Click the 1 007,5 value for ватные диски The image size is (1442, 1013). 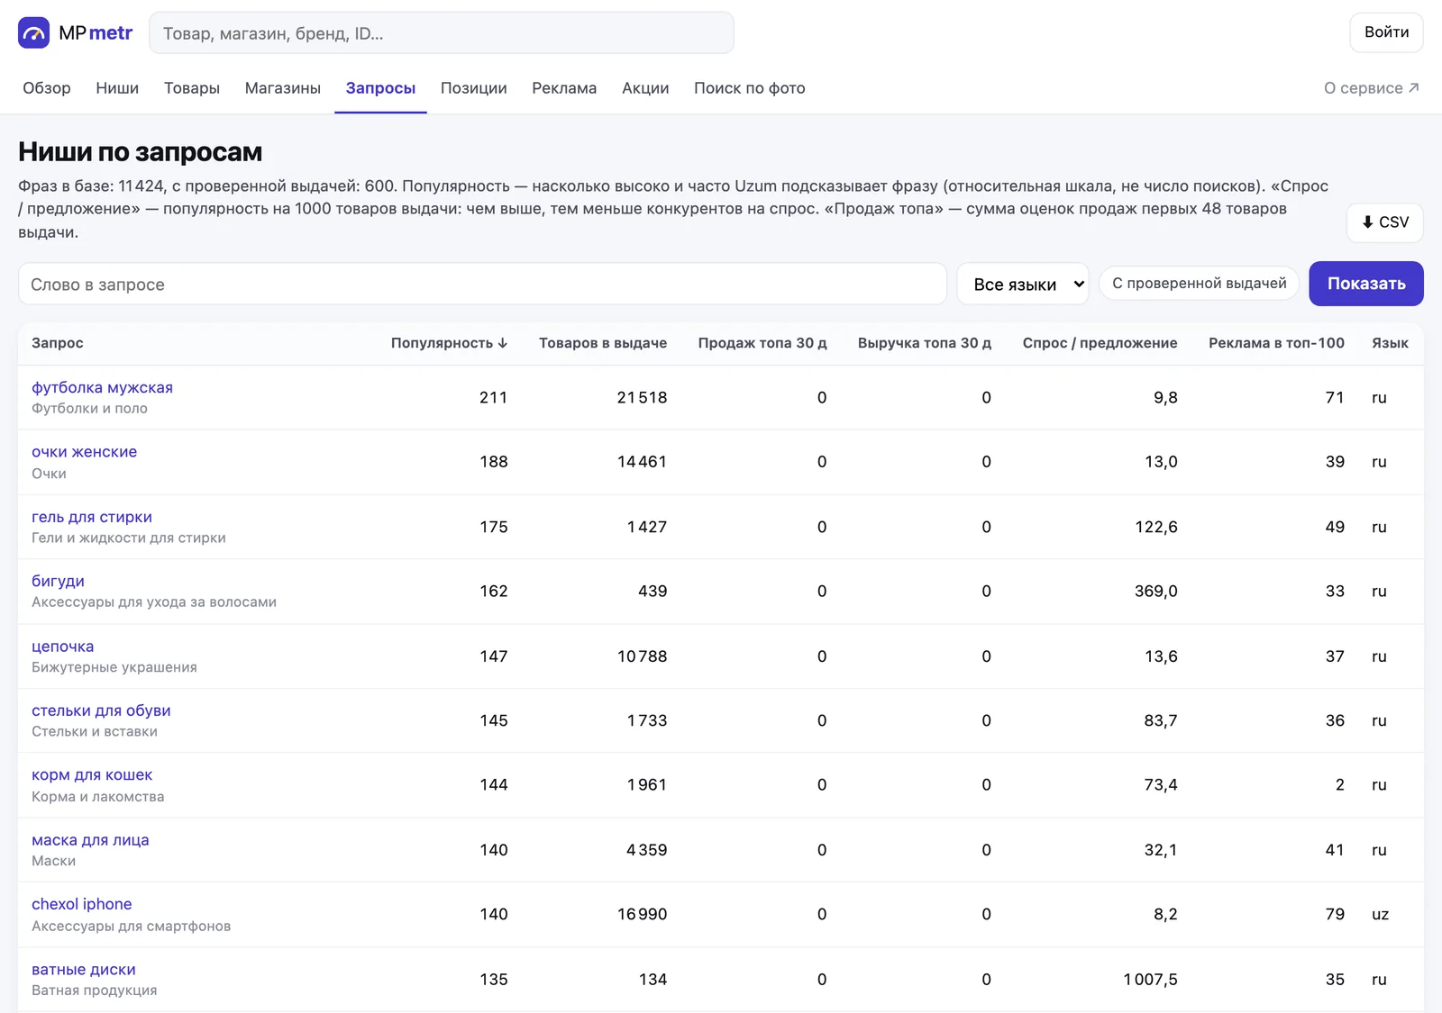pos(1150,980)
